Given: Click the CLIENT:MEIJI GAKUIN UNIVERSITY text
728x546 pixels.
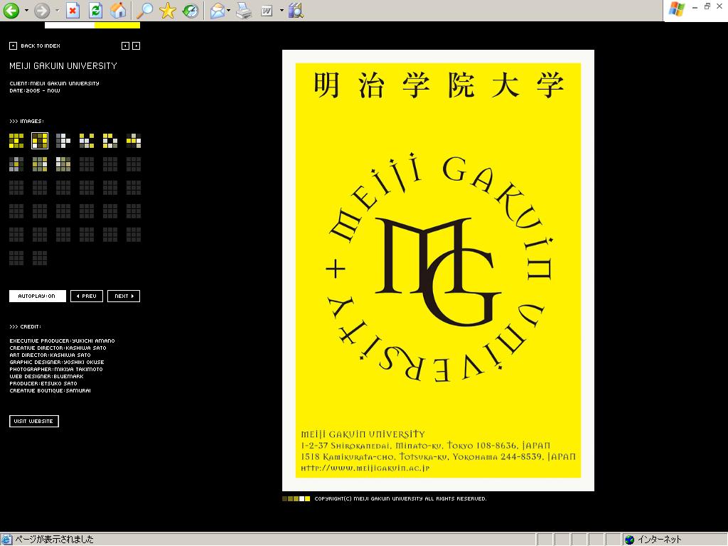Looking at the screenshot, I should click(54, 84).
